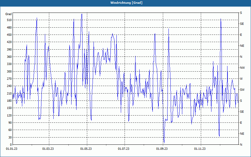Select the 30 tick label on the y-axis
The width and height of the screenshot is (251, 157).
coord(10,137)
